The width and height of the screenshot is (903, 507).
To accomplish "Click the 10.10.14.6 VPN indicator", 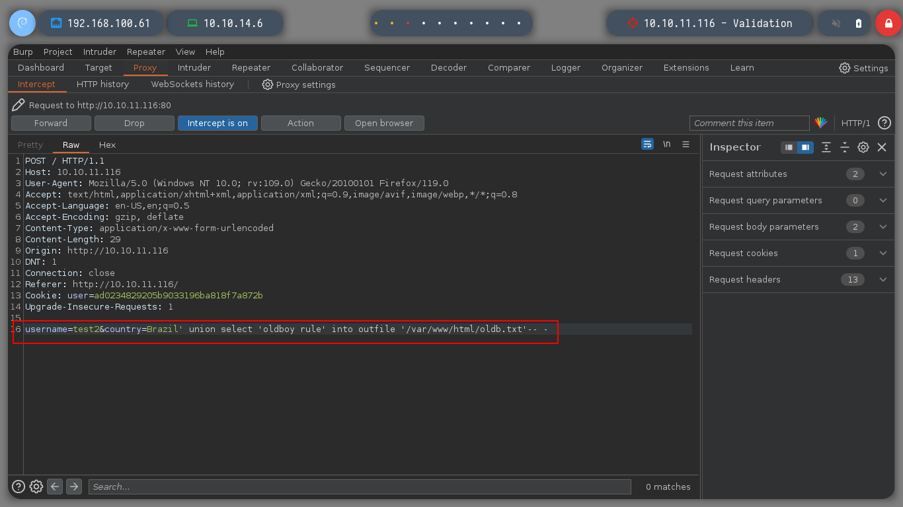I will click(225, 23).
